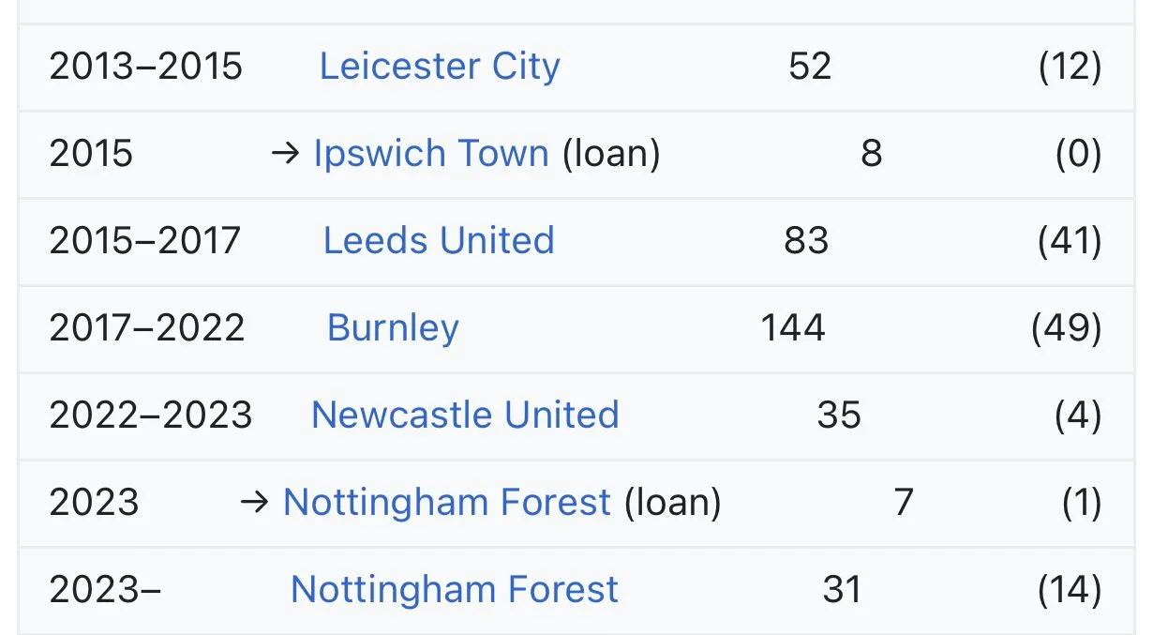Select the (12) goals value

click(x=1070, y=67)
